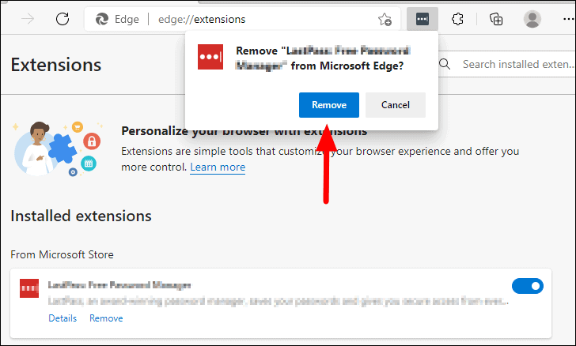Click the LastPass extension icon in the toolbar
576x346 pixels.
(423, 19)
